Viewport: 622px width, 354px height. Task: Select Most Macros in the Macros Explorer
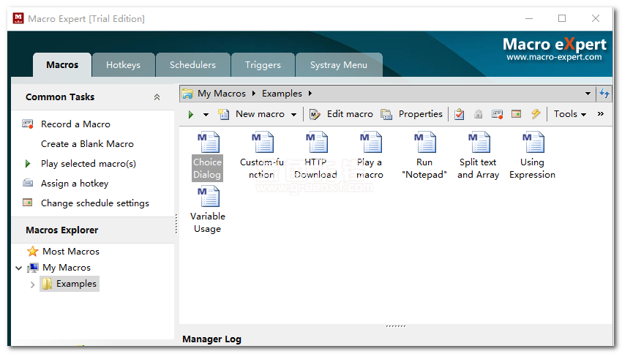click(71, 252)
